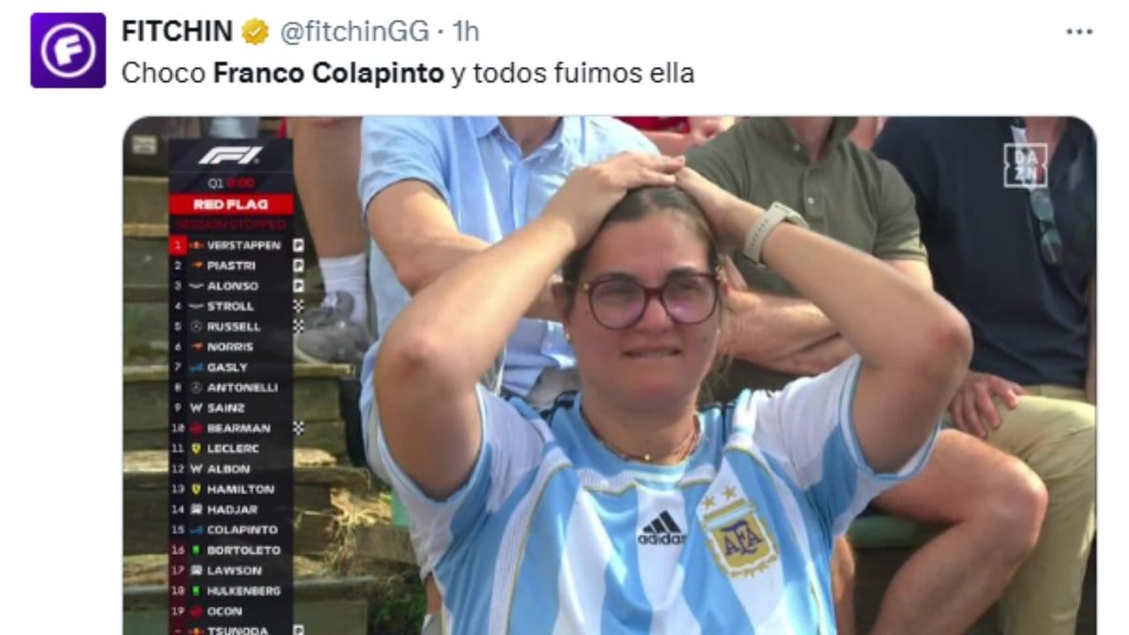
Task: Open the tweet's three-dot more menu
Action: pos(1079,32)
